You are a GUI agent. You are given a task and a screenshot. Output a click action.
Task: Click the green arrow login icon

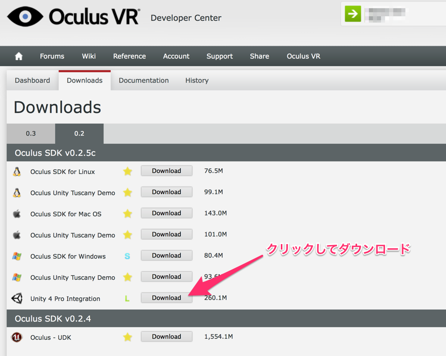coord(353,14)
